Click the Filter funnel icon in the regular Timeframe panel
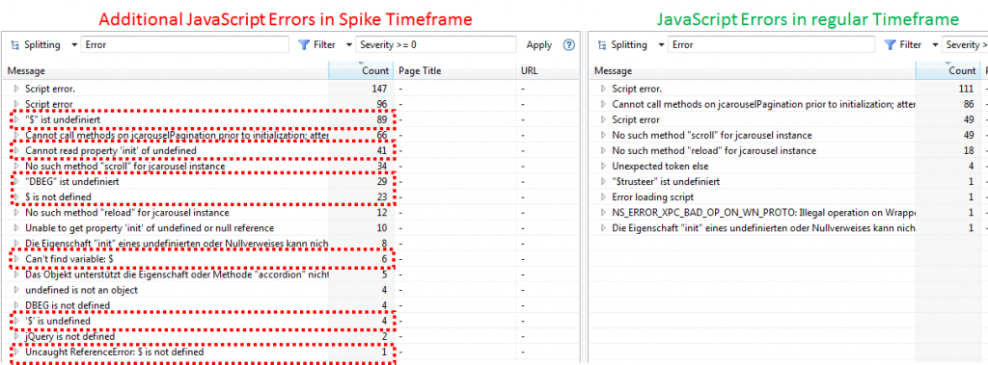This screenshot has height=365, width=988. (891, 45)
